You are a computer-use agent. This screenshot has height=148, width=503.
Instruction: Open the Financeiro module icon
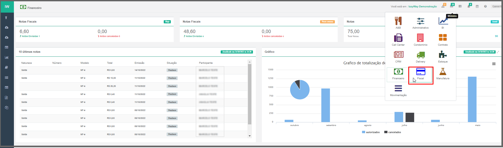(x=398, y=74)
